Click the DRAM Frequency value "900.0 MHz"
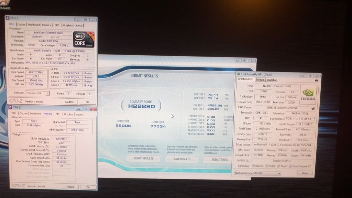 tap(61, 139)
